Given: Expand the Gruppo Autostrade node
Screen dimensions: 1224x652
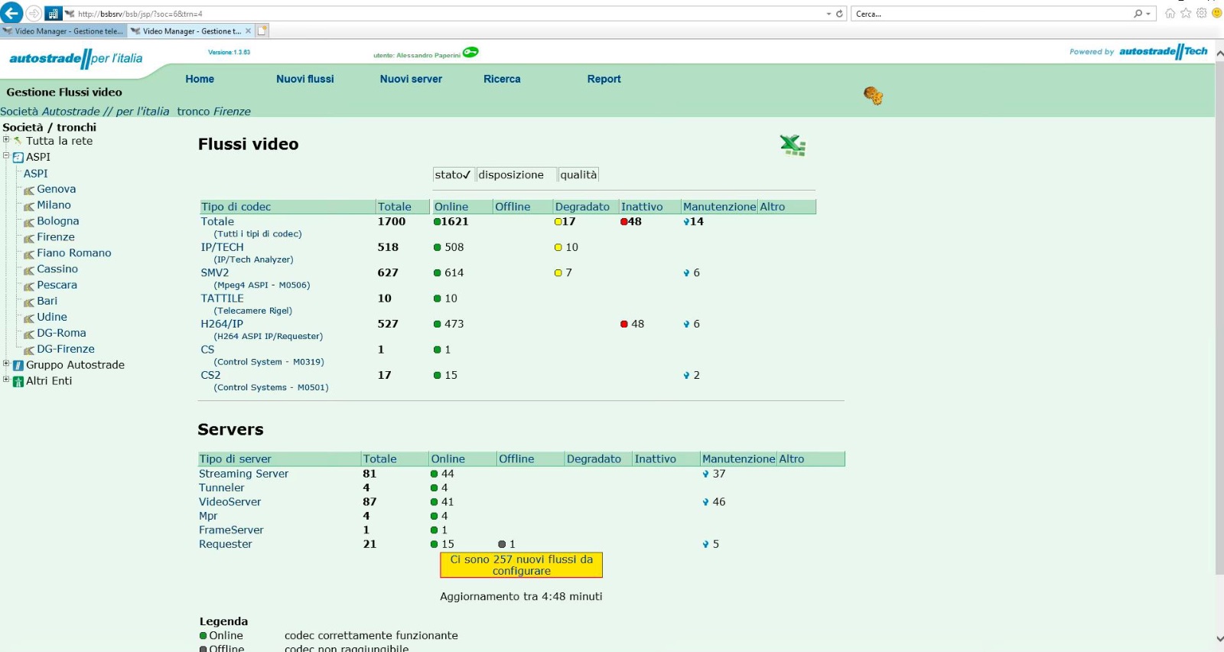Looking at the screenshot, I should pyautogui.click(x=6, y=363).
